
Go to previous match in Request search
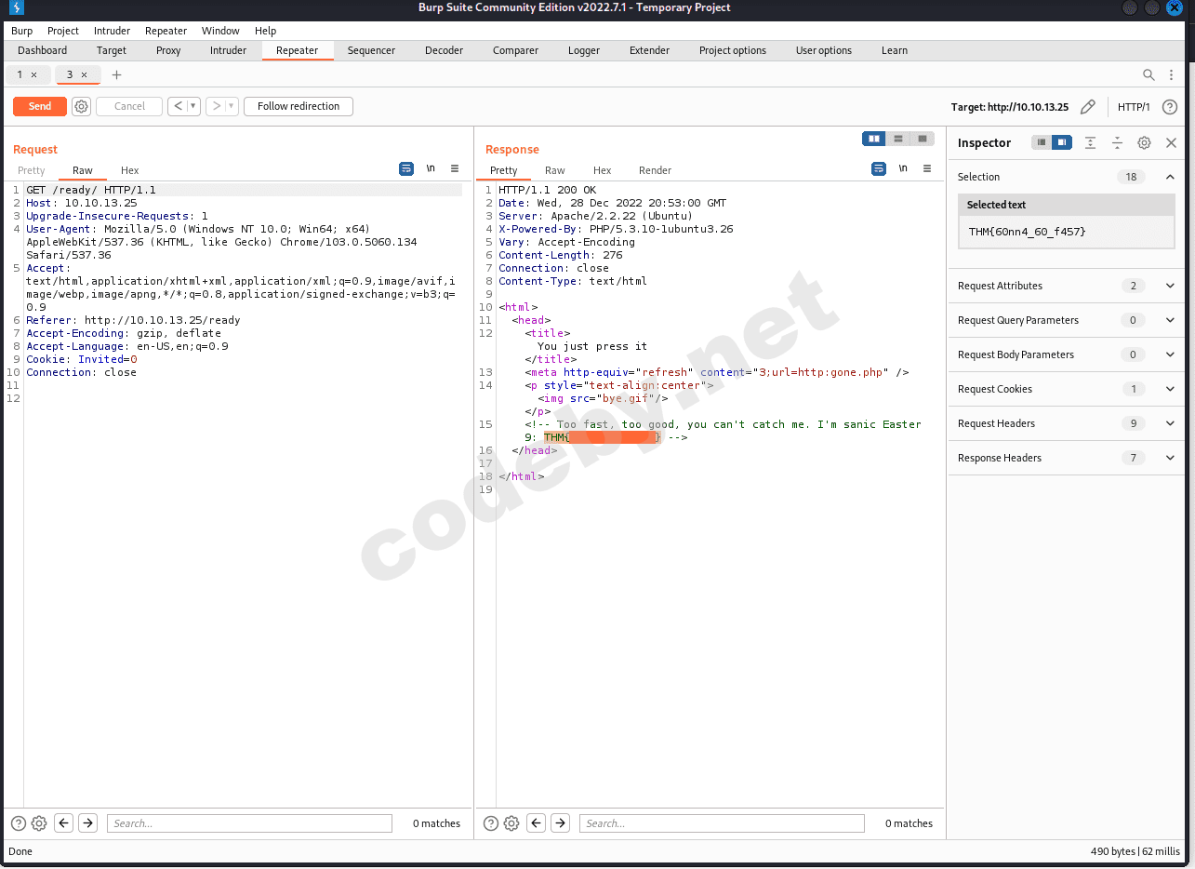(63, 822)
